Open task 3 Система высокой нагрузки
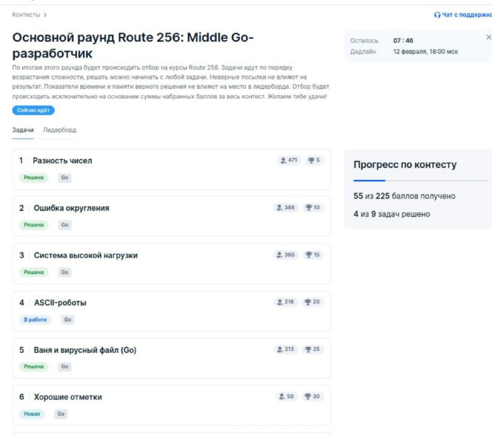 (85, 256)
